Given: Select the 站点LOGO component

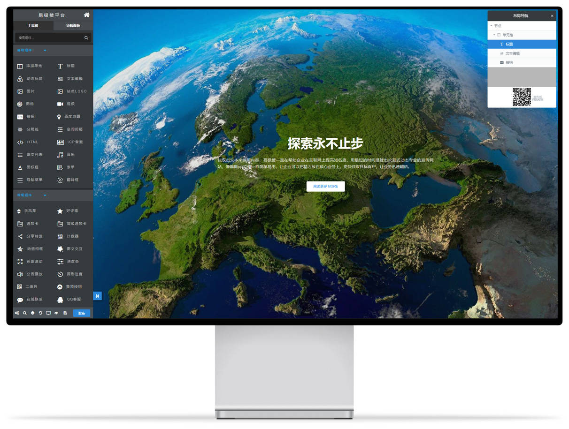Looking at the screenshot, I should (72, 91).
